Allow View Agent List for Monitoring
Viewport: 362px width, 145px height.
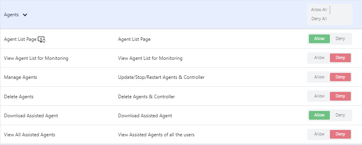(x=319, y=58)
